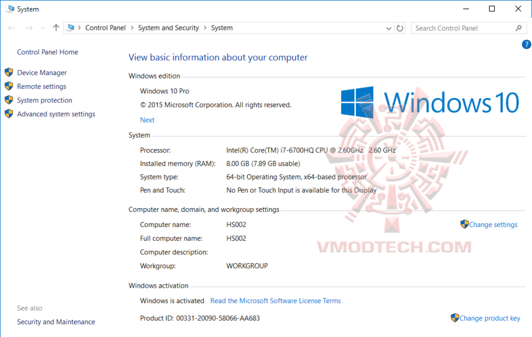532x337 pixels.
Task: Select the Product ID 00331-20090-58066-AA683
Action: [x=218, y=318]
